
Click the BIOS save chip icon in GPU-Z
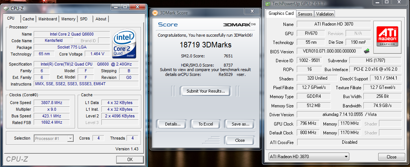point(367,51)
